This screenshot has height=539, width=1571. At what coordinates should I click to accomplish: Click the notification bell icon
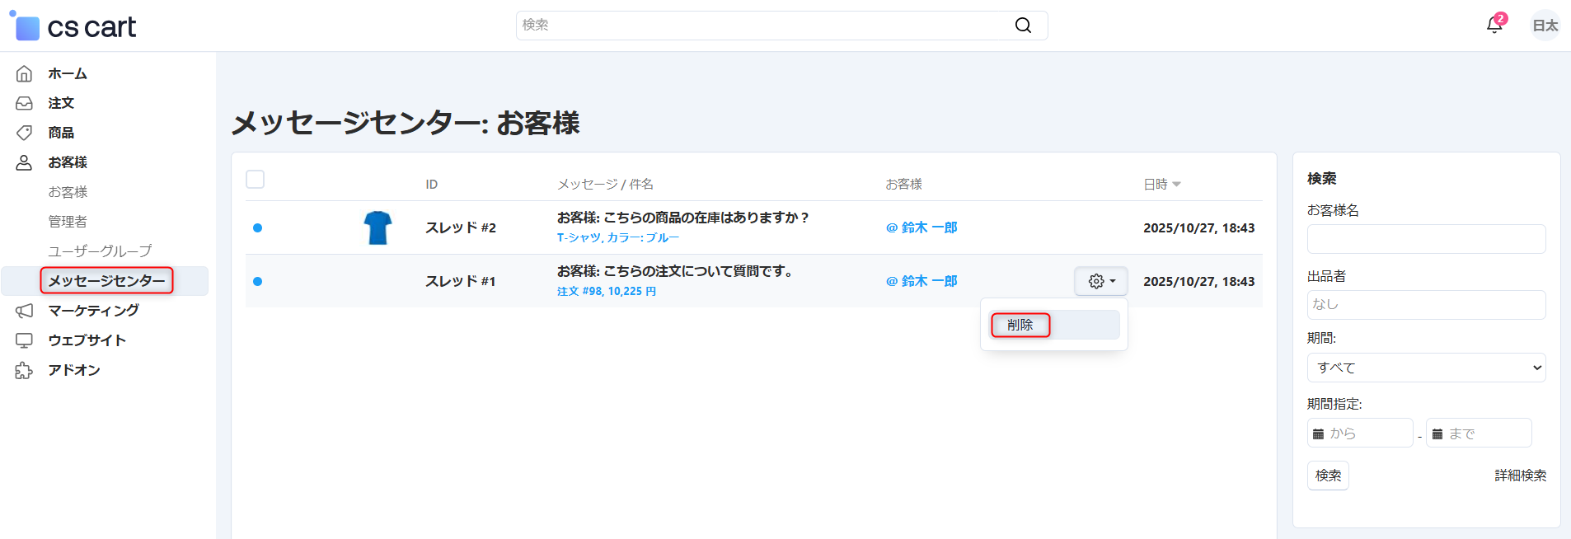click(1494, 26)
